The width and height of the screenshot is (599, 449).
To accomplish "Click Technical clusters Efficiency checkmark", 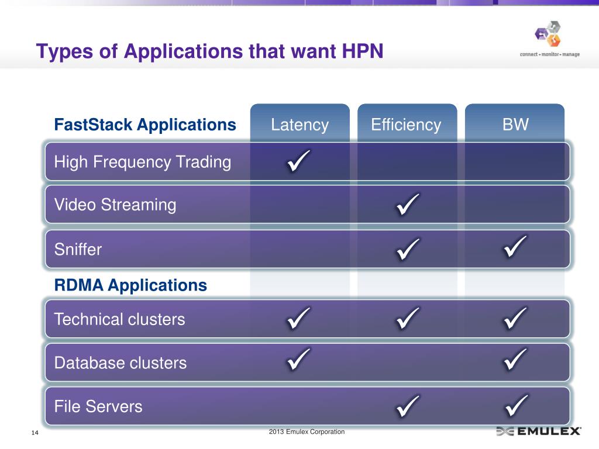I will click(x=407, y=319).
